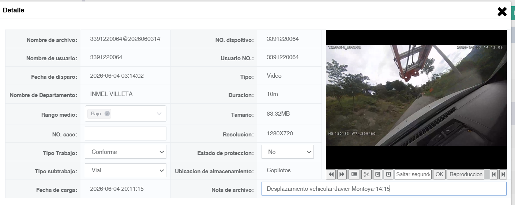Click the storage location value Copilotos
Viewport: 515px width, 205px height.
point(279,170)
